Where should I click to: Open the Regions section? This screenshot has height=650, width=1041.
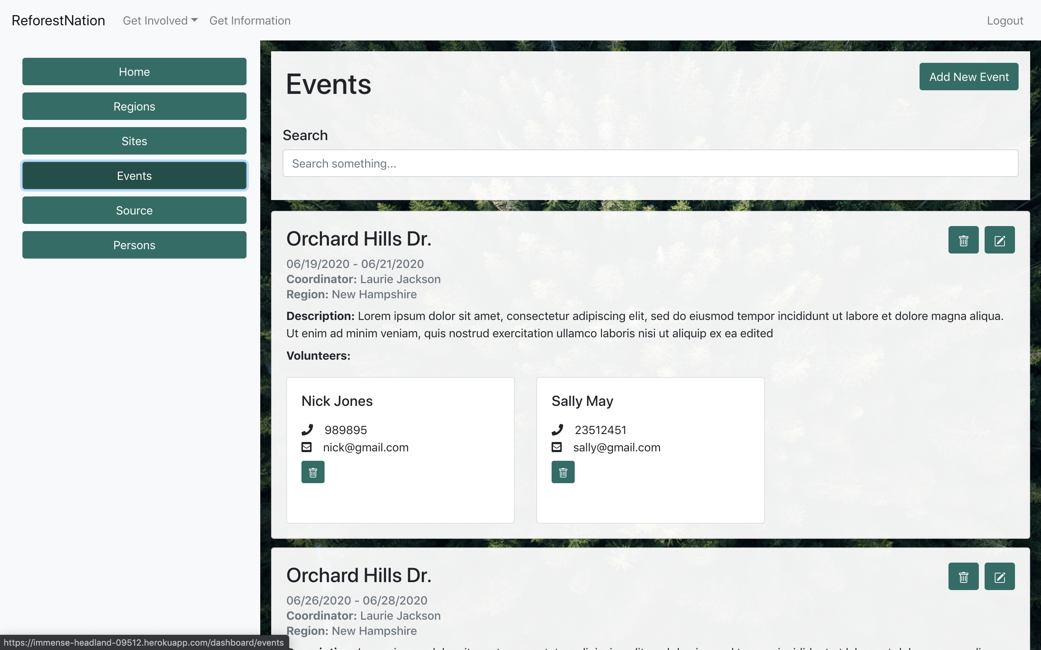pos(134,106)
